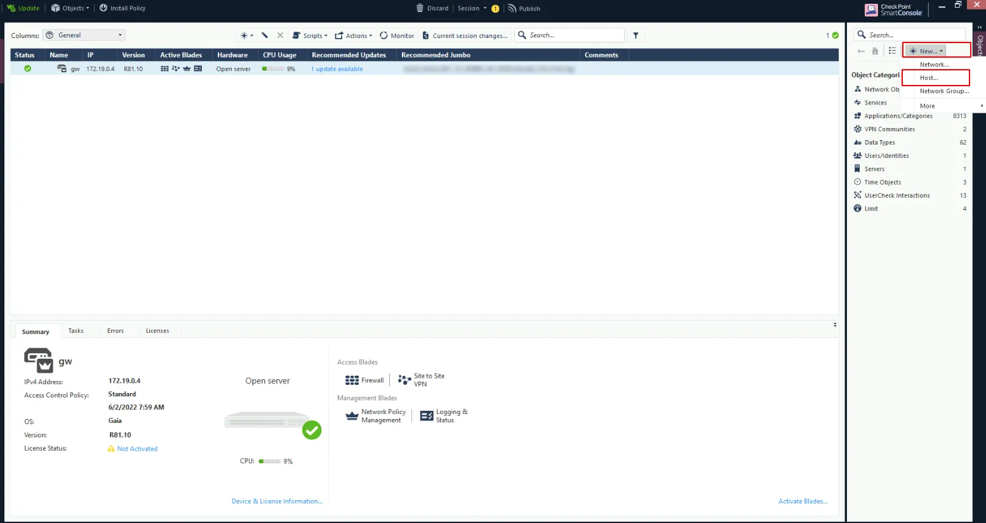Click the gw gateway icon in the table
The height and width of the screenshot is (523, 986).
pos(62,68)
